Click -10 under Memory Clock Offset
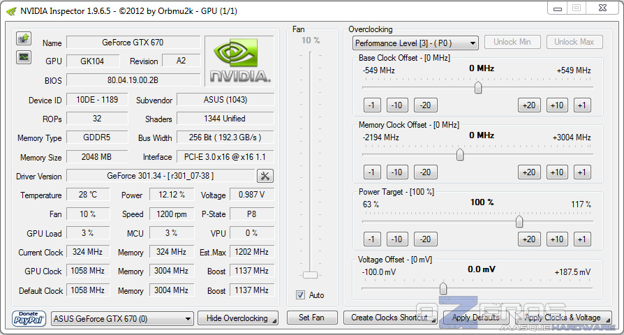This screenshot has height=335, width=624. click(x=397, y=172)
